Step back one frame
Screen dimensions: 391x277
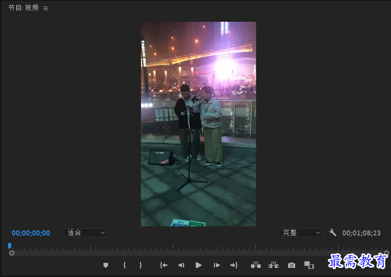[181, 265]
